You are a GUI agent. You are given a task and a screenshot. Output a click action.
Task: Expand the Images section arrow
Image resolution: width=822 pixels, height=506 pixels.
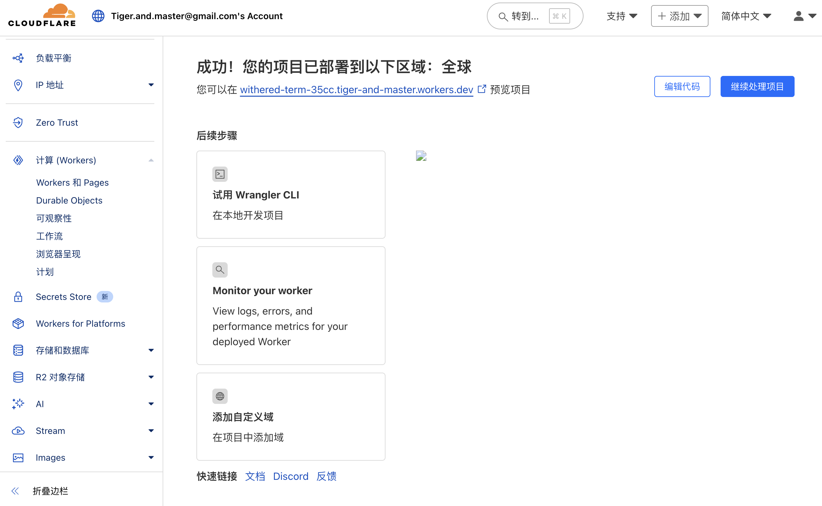tap(151, 458)
